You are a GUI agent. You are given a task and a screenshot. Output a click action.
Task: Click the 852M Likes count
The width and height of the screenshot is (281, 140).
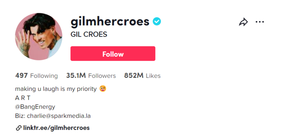point(142,76)
